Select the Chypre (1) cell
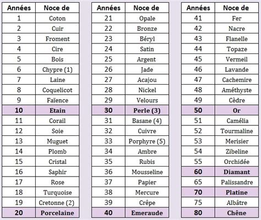The image size is (261, 220). click(57, 69)
